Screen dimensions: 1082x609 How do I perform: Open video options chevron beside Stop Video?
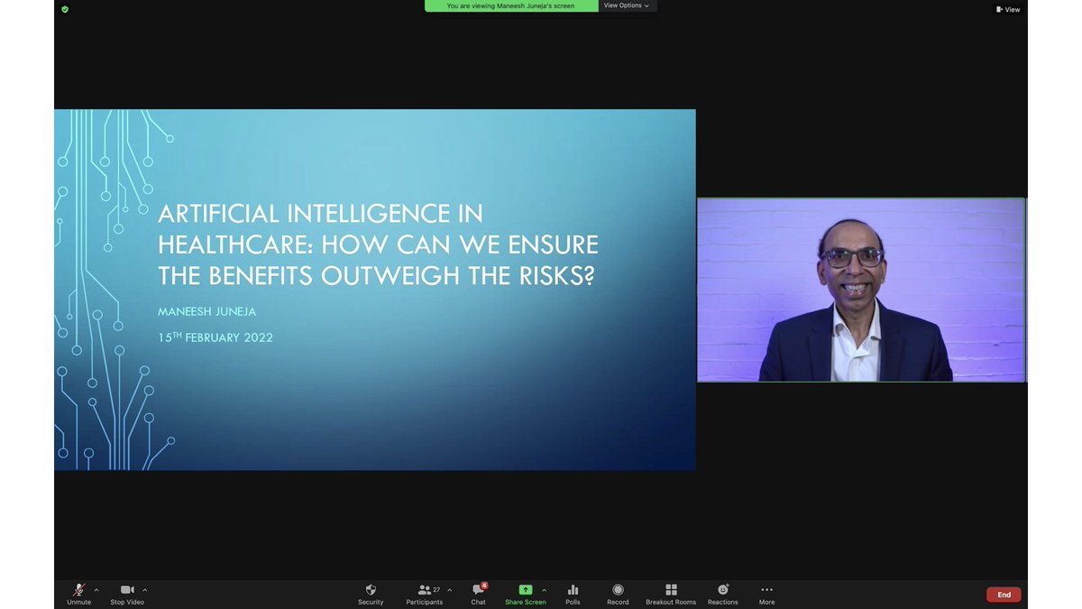pos(144,590)
